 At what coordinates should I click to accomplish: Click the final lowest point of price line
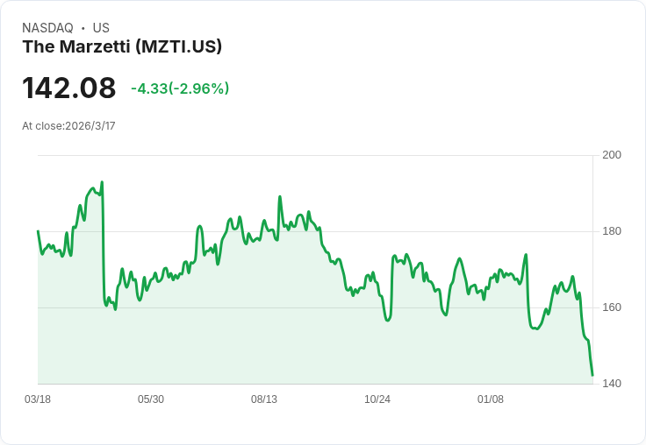tap(592, 375)
